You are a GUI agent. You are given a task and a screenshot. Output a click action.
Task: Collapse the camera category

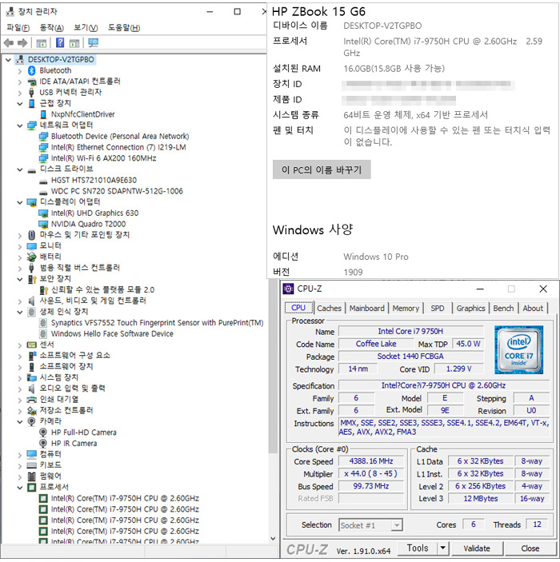[x=20, y=422]
